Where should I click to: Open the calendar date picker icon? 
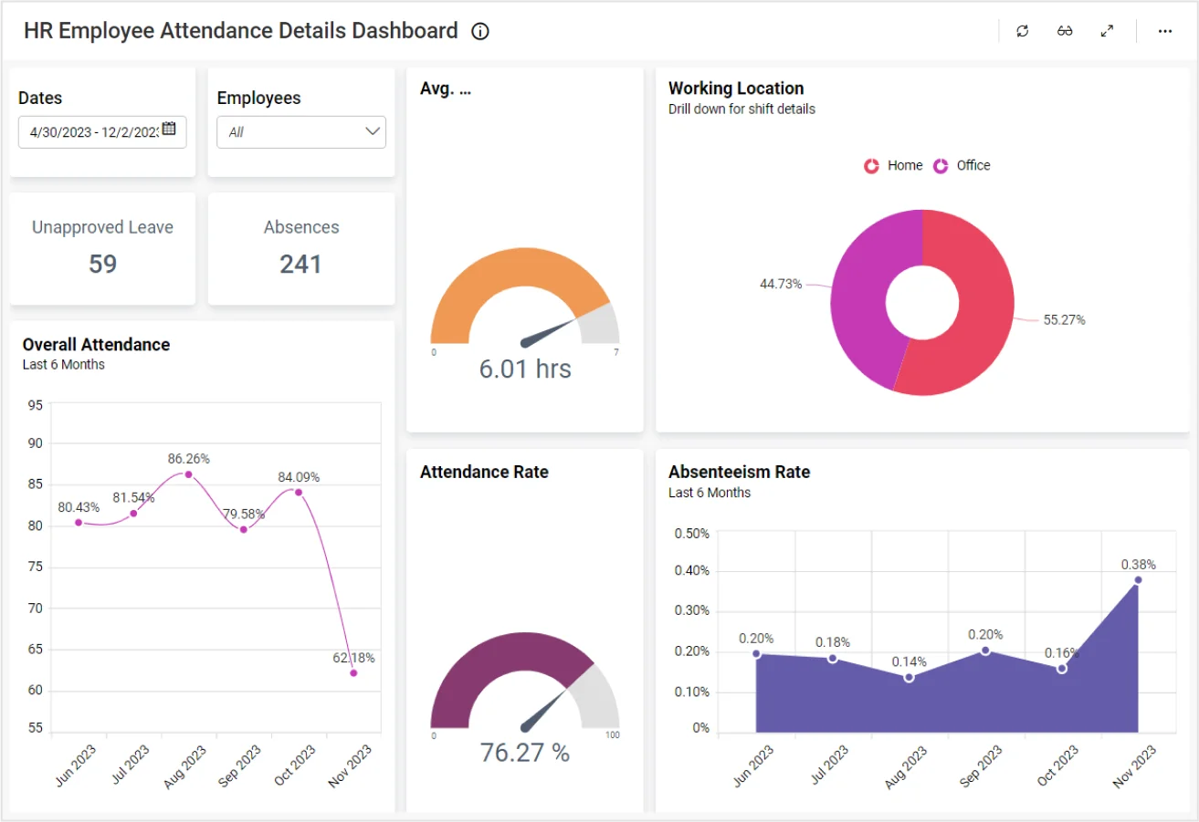coord(169,129)
